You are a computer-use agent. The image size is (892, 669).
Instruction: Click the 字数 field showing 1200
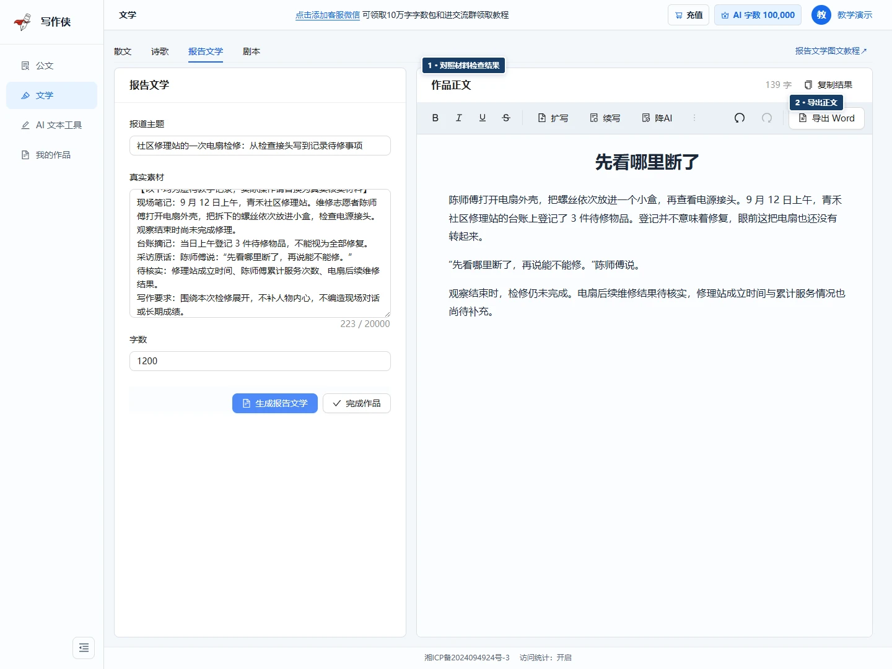(260, 361)
